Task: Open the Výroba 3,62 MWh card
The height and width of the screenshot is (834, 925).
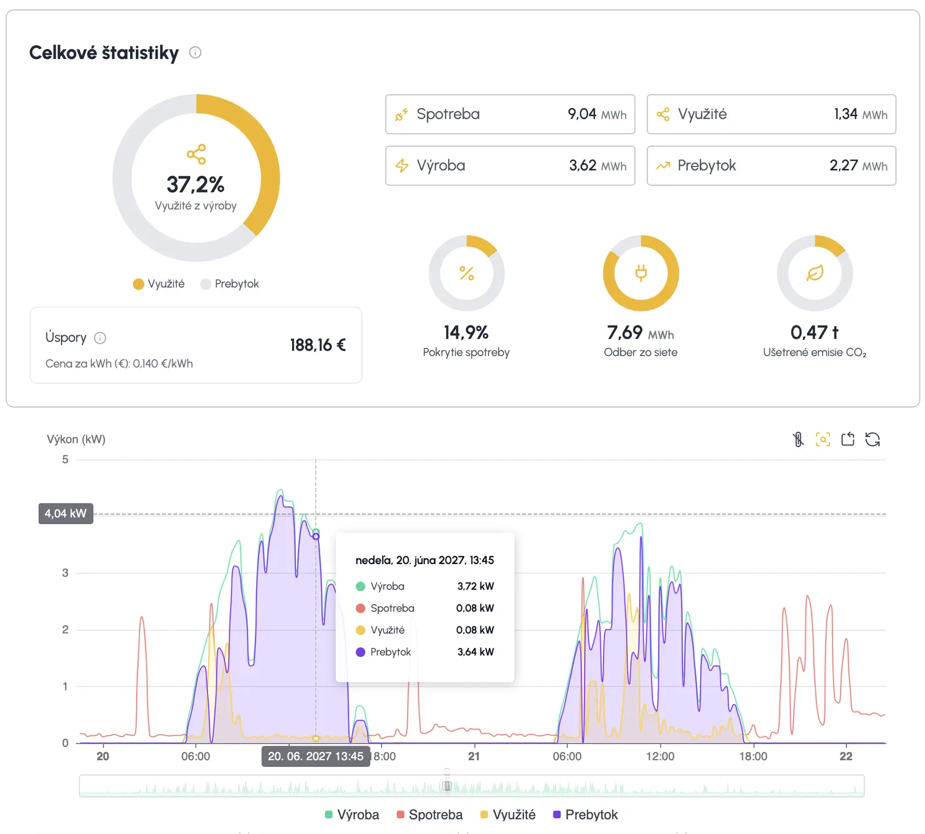Action: click(510, 166)
